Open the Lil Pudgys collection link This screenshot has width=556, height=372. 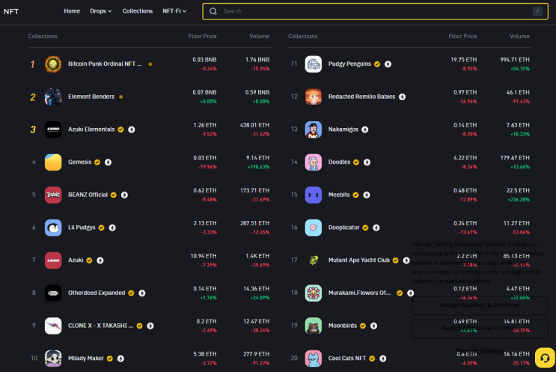82,228
